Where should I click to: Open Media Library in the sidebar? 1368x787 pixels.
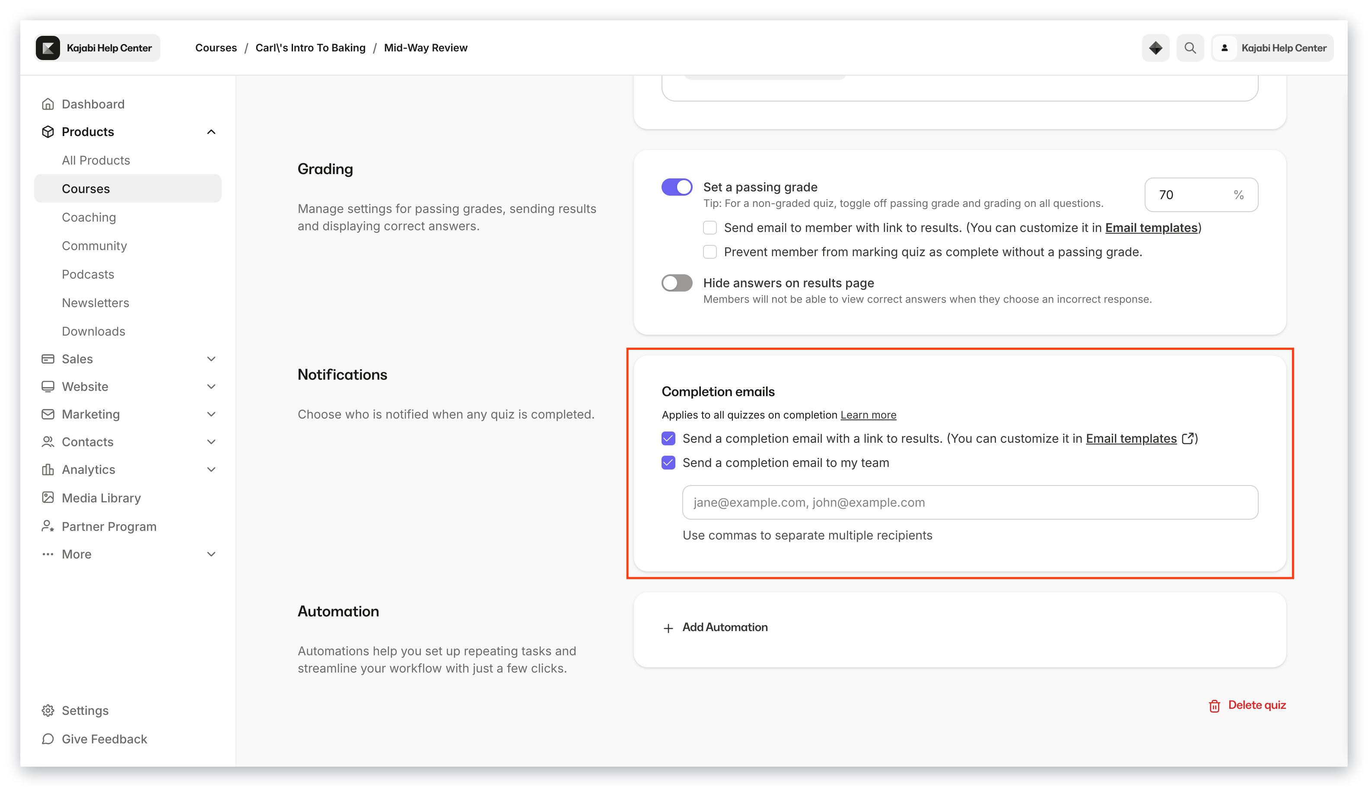point(101,498)
